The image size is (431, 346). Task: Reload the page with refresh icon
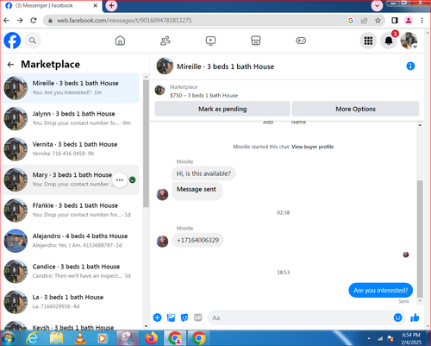coord(34,21)
